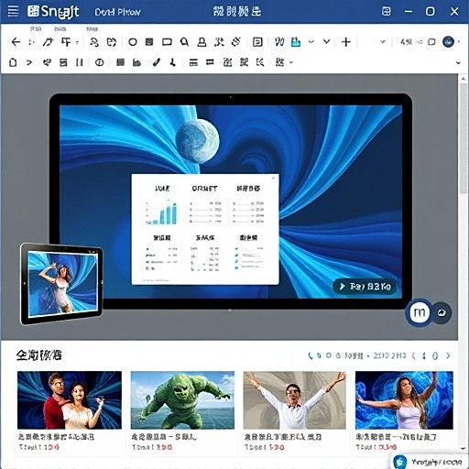Click the play button overlay on the monitor image
The width and height of the screenshot is (469, 469).
pos(365,287)
